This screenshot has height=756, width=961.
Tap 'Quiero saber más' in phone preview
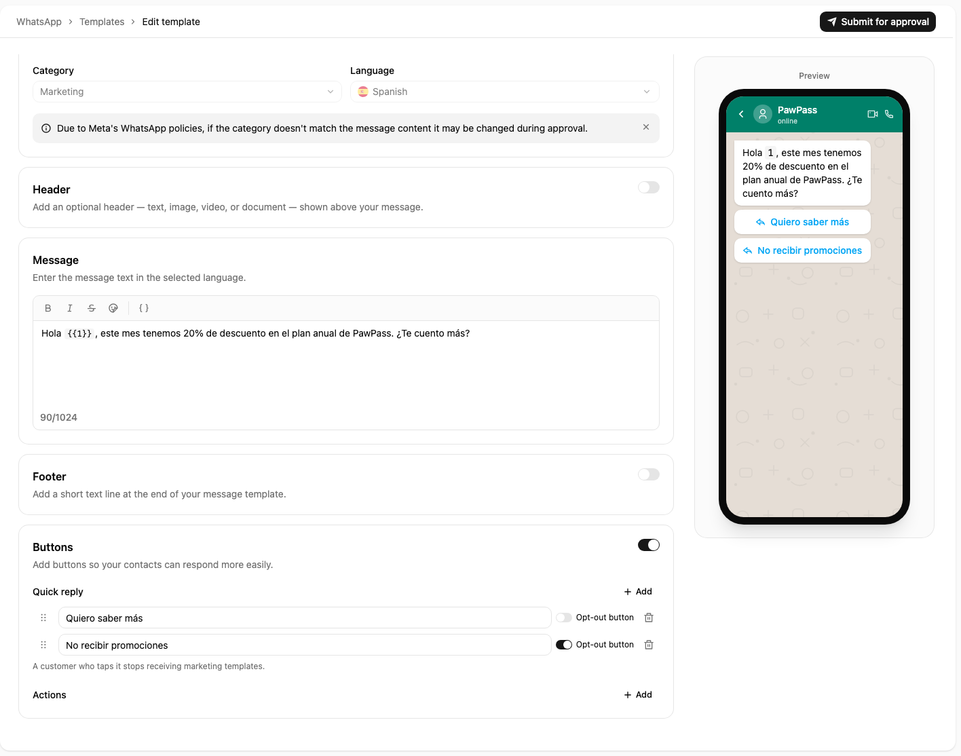802,222
